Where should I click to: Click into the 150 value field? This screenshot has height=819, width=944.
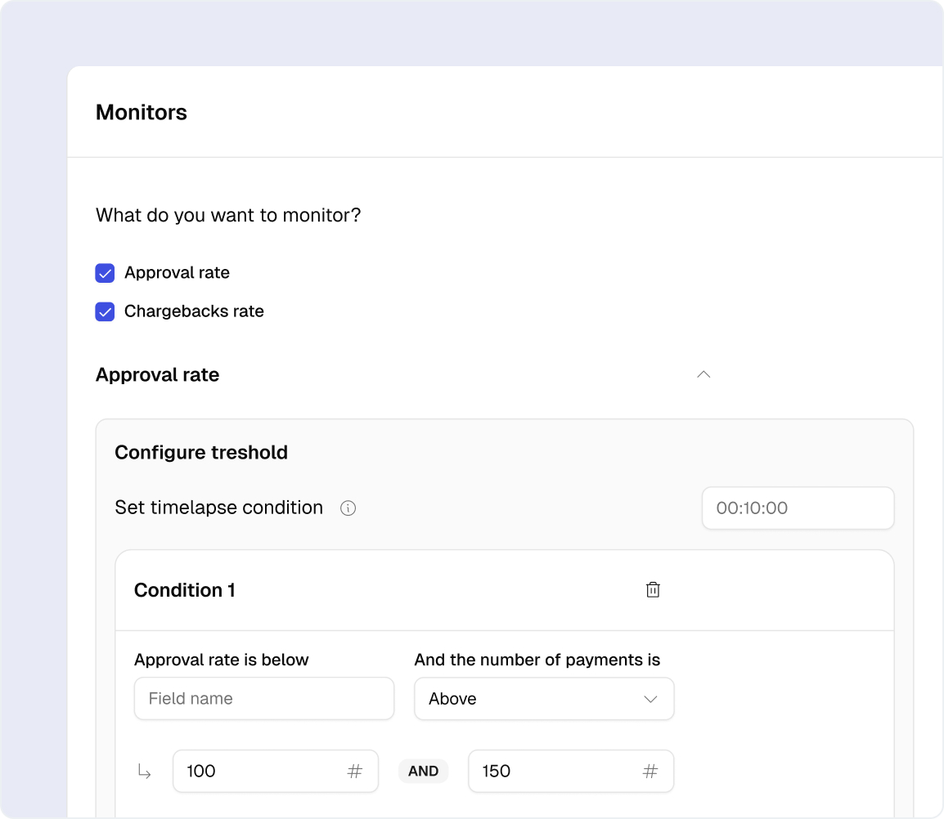(556, 772)
